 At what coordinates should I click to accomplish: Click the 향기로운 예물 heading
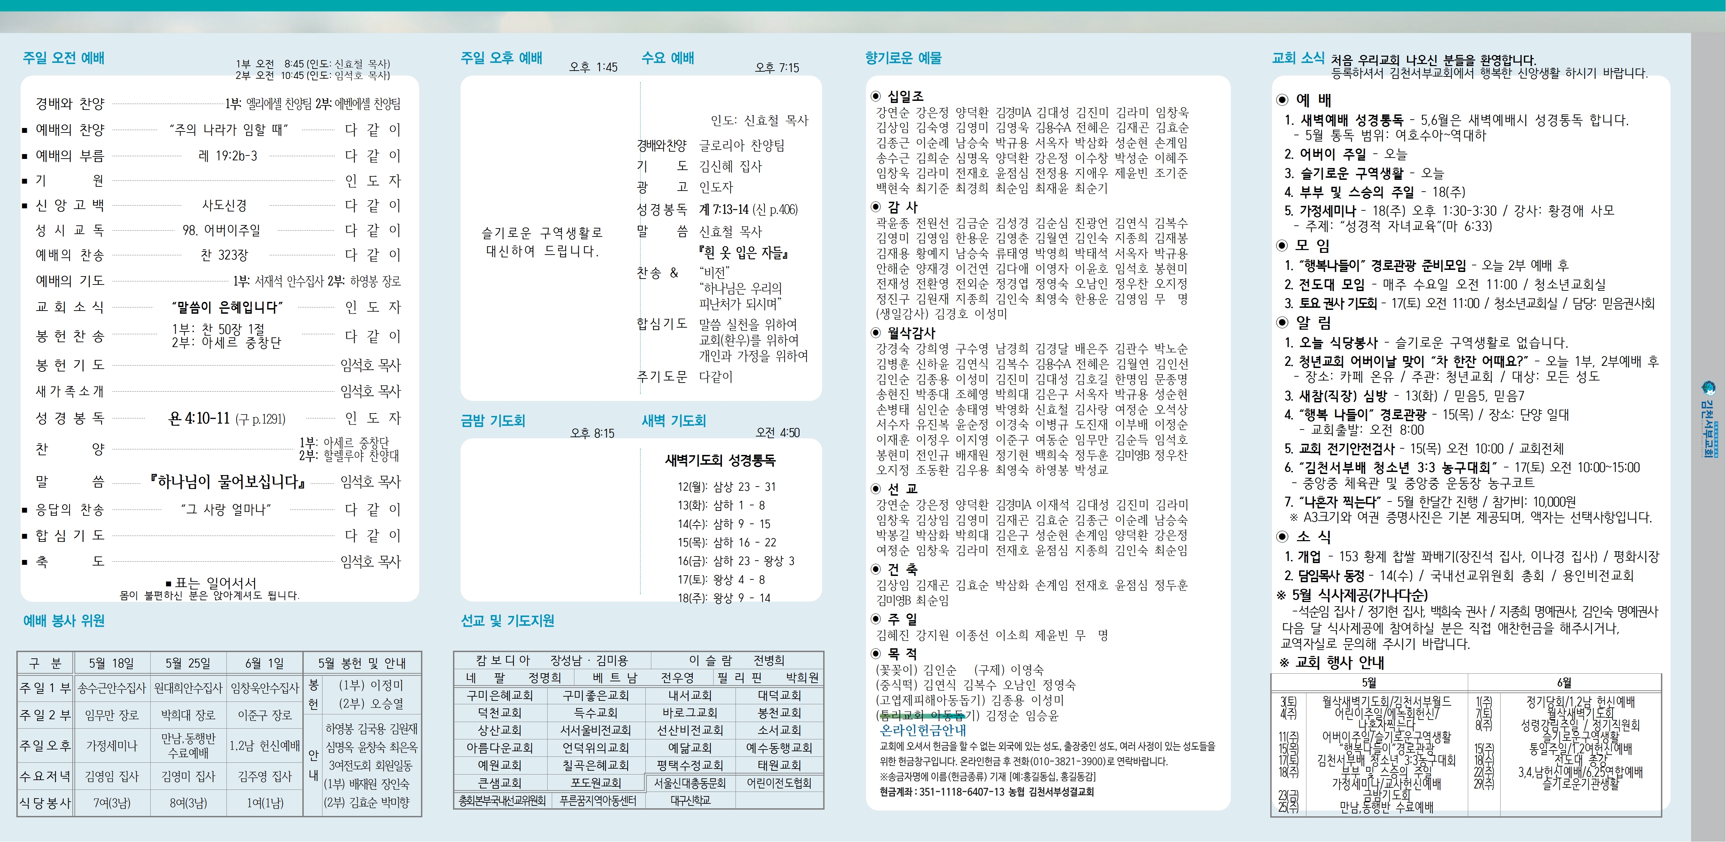(x=903, y=58)
